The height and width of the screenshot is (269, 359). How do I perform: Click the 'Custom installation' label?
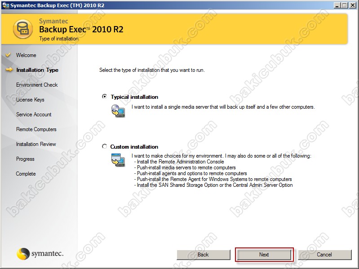point(134,146)
